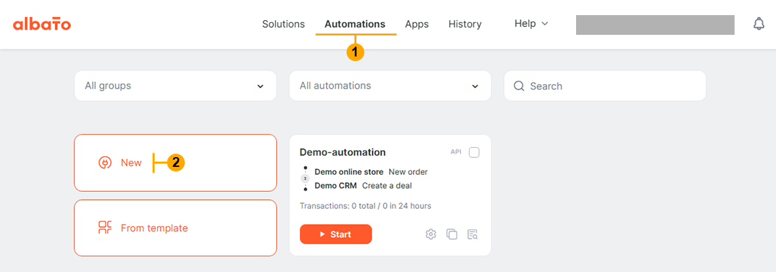This screenshot has height=272, width=776.
Task: Duplicate Demo-automation with copy icon
Action: coord(452,235)
